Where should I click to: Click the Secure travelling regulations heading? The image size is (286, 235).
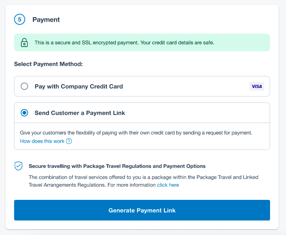coord(117,166)
